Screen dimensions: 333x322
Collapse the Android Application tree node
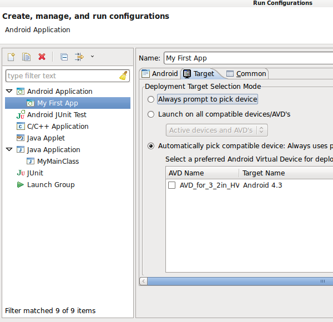9,91
